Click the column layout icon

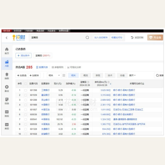64,75
